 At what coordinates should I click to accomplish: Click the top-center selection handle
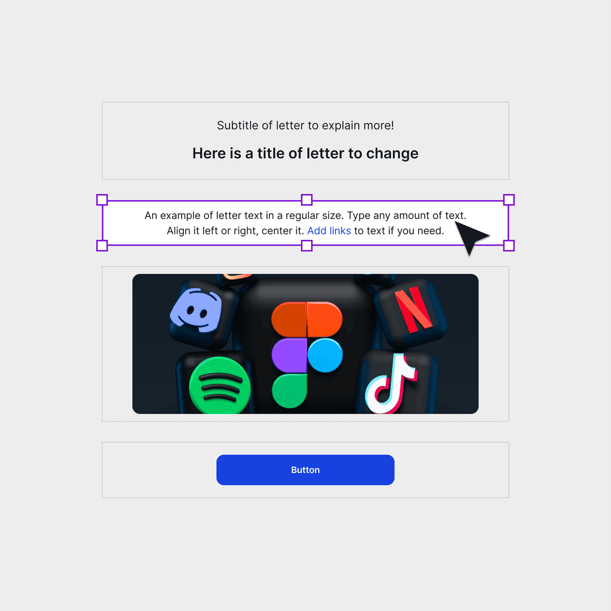pyautogui.click(x=307, y=200)
